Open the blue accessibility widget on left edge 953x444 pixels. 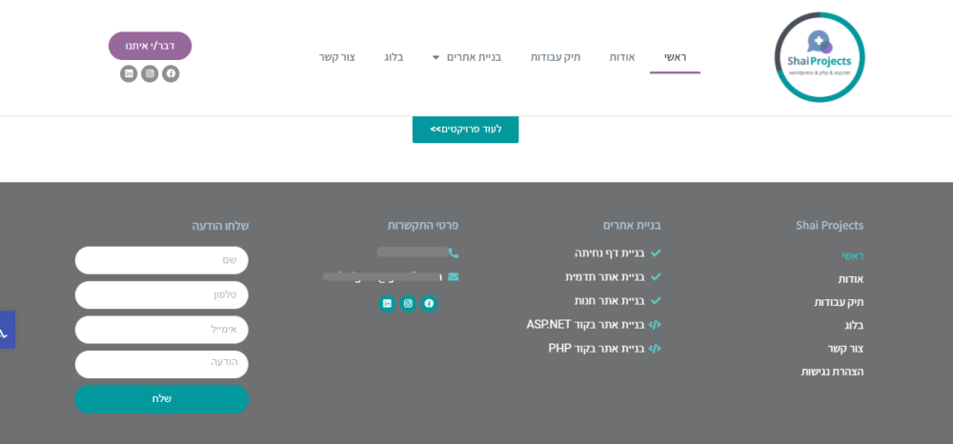pyautogui.click(x=7, y=331)
